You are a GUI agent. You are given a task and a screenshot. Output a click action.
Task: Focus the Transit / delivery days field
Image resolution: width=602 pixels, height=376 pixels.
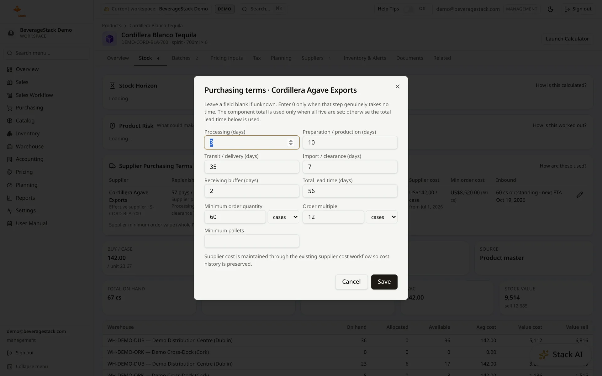click(x=251, y=167)
